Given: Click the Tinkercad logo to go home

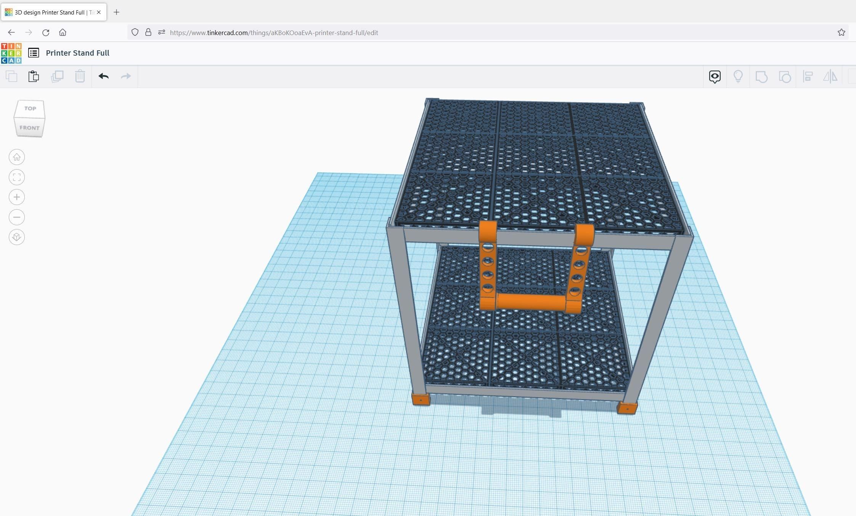Looking at the screenshot, I should (x=10, y=53).
